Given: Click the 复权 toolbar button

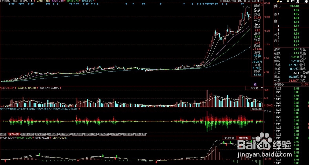Looking at the screenshot, I should (x=240, y=1).
